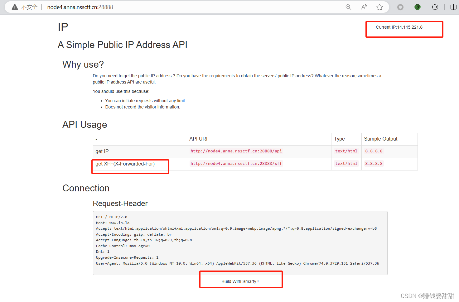The image size is (459, 302).
Task: Click the 'Why use?' heading
Action: coord(83,65)
